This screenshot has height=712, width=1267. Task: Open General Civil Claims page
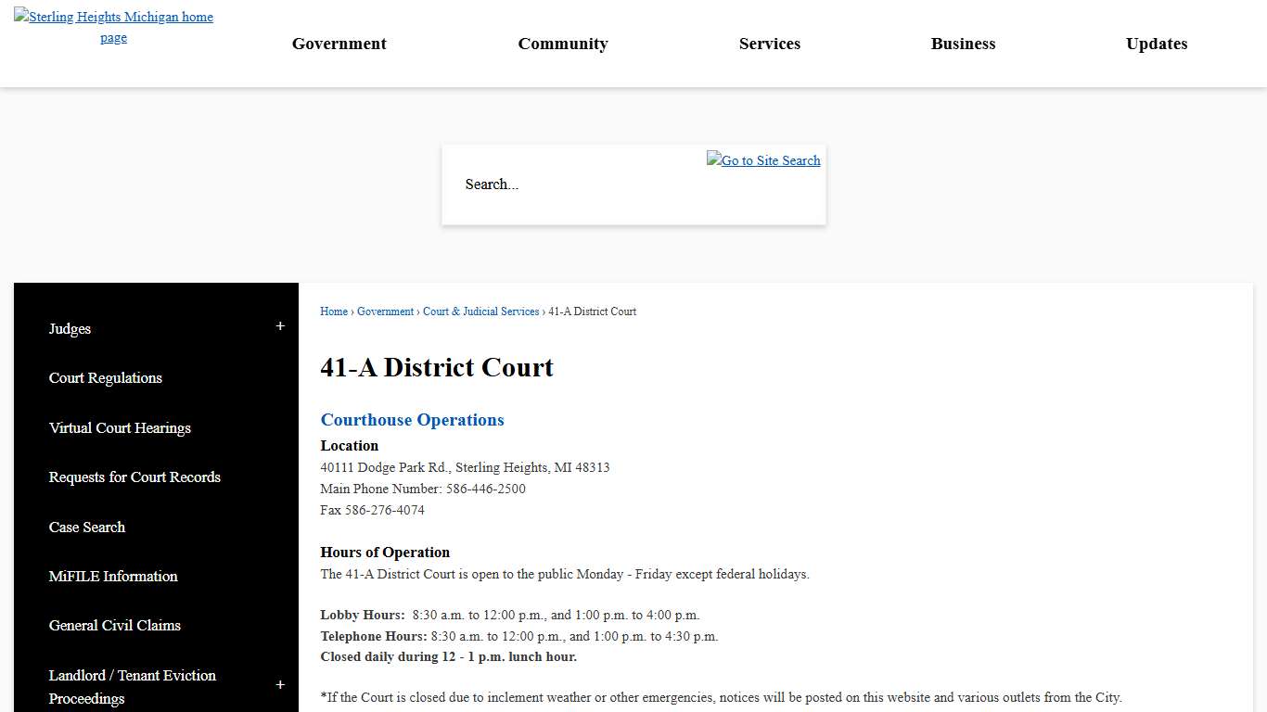(x=114, y=626)
